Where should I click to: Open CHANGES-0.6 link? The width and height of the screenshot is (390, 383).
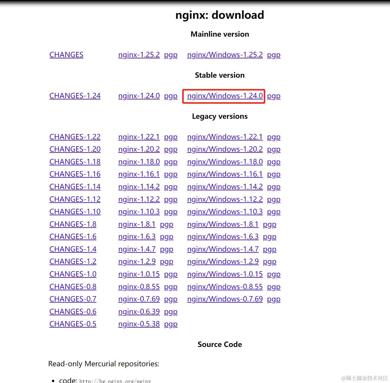[73, 312]
